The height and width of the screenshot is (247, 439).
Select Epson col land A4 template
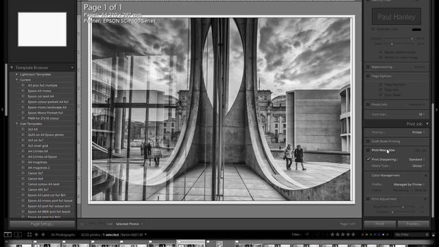click(x=41, y=96)
